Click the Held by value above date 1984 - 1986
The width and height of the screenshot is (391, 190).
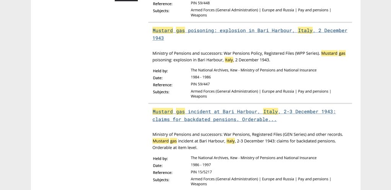(x=253, y=70)
